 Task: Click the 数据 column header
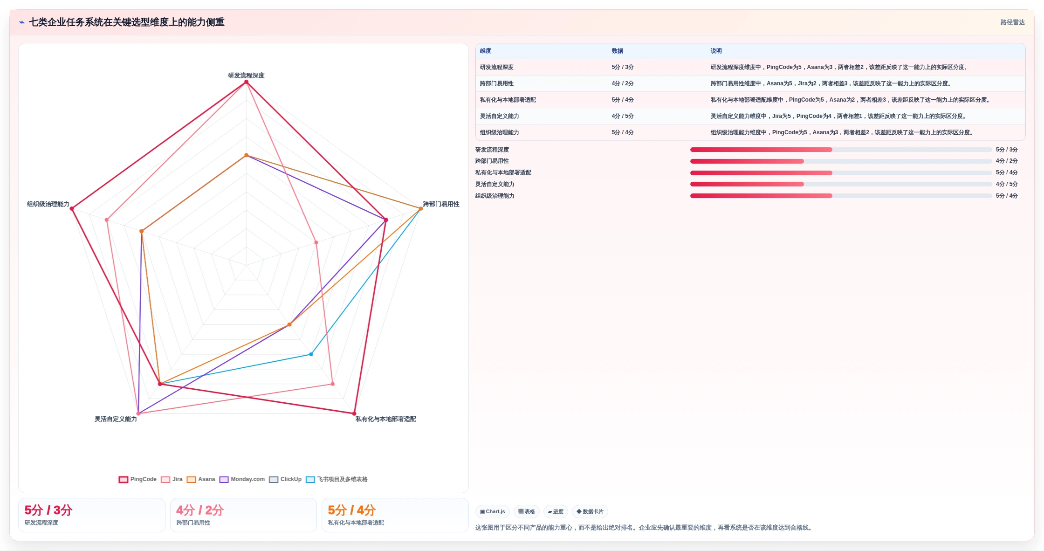point(617,51)
